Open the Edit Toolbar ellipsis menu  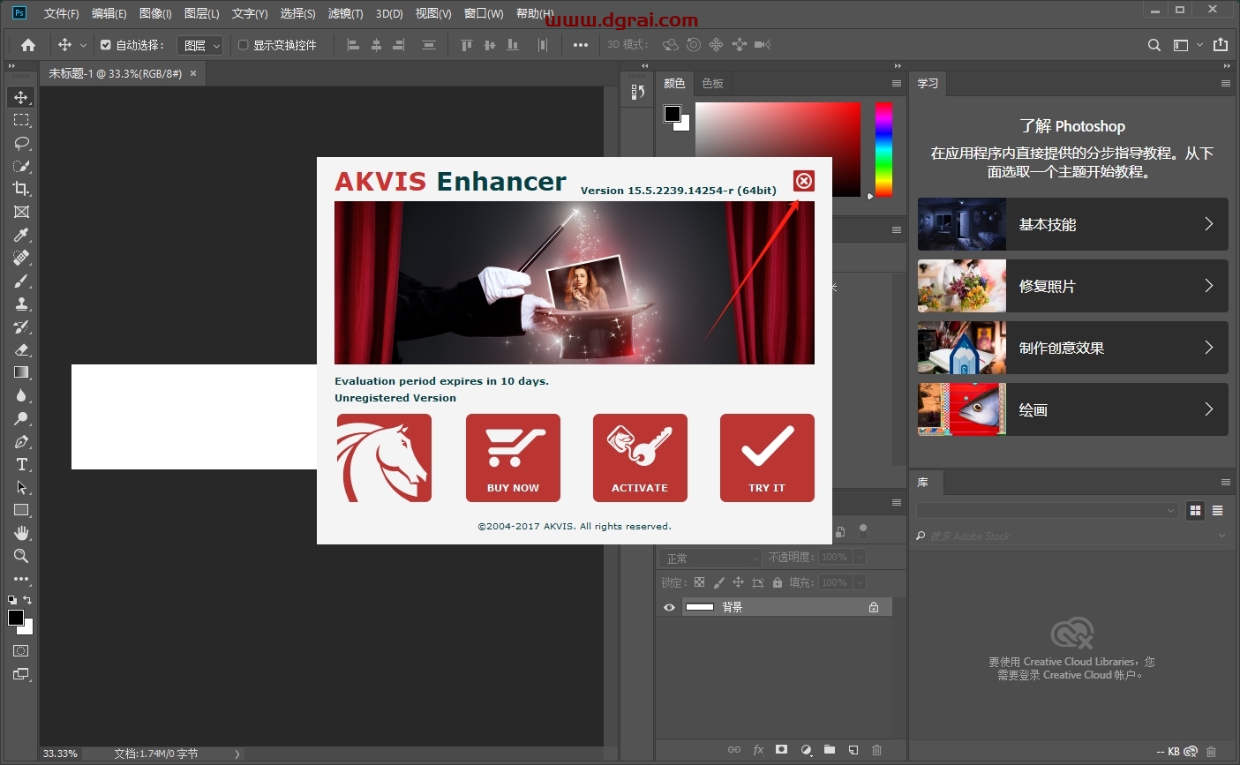pyautogui.click(x=21, y=579)
